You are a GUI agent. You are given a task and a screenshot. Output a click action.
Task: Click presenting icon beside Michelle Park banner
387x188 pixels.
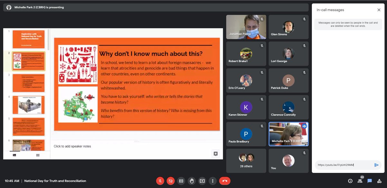click(x=9, y=7)
